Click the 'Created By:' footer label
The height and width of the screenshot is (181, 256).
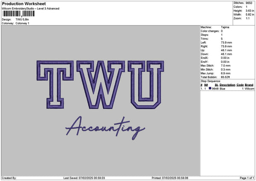pyautogui.click(x=9, y=178)
